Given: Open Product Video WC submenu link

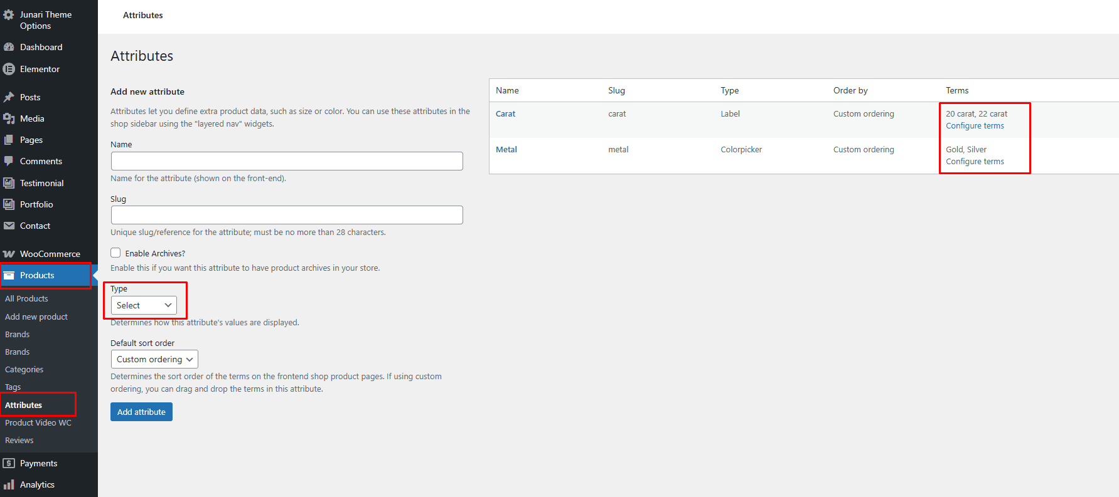Looking at the screenshot, I should [x=38, y=422].
